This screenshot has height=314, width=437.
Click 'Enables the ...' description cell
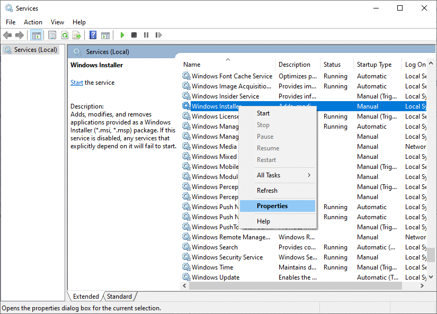tap(298, 277)
